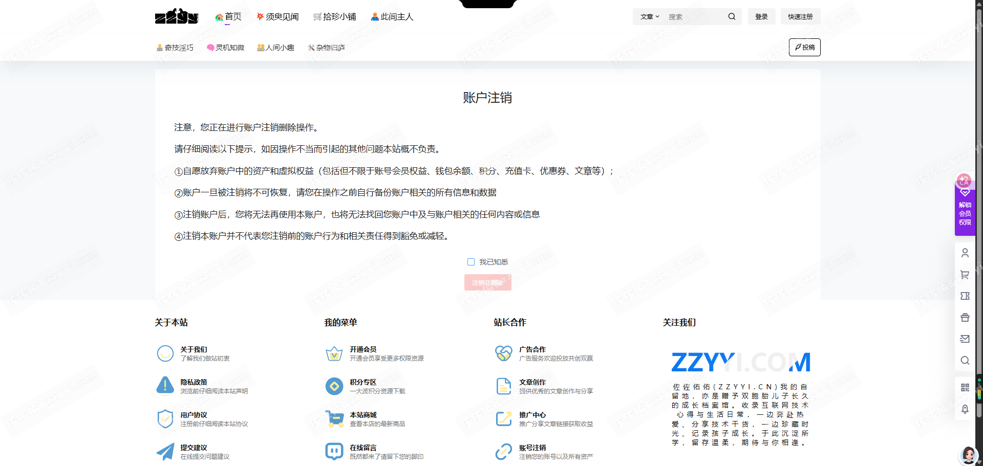983x466 pixels.
Task: Expand the 文章 search type dropdown
Action: pos(650,16)
